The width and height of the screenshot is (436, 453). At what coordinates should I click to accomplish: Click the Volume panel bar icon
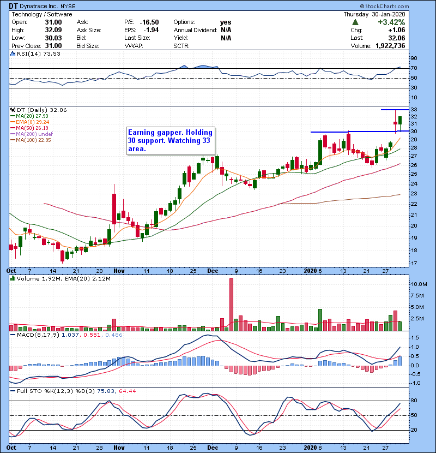(13, 279)
